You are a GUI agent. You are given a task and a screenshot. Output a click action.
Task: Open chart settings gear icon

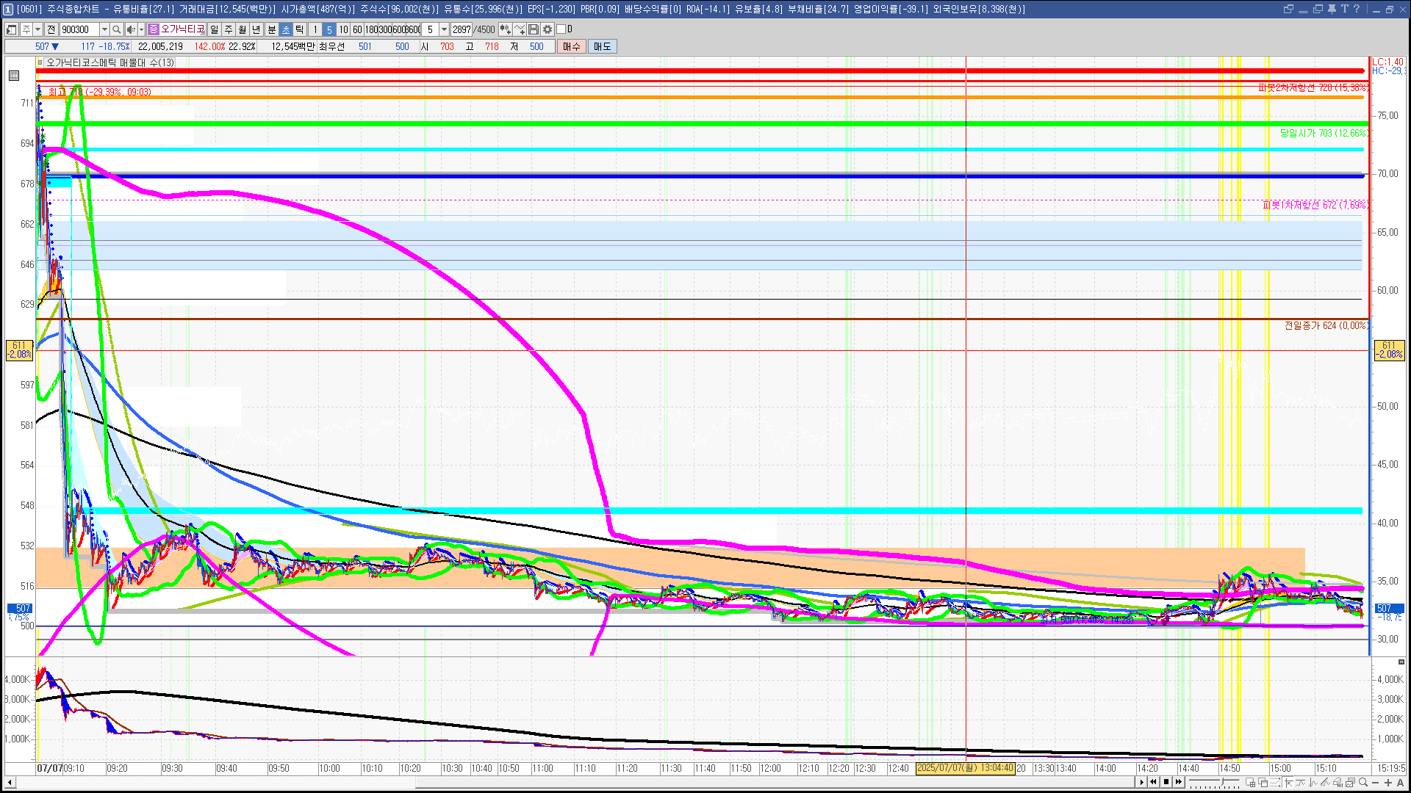tap(547, 29)
